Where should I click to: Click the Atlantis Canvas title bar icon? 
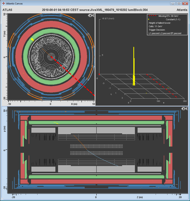pos(3,4)
